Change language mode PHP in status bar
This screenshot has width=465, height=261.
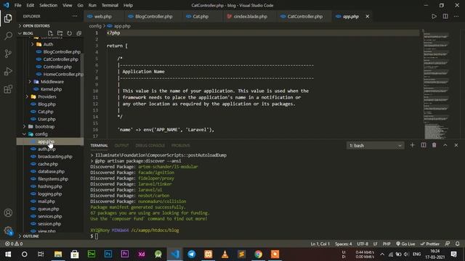(x=387, y=244)
